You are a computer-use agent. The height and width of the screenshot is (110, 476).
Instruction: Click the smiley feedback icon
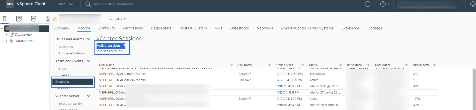(x=473, y=4)
